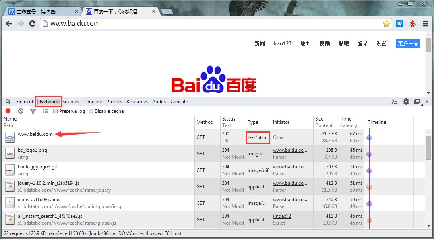434x239 pixels.
Task: Click the DevTools magnifier inspect icon
Action: (x=8, y=102)
